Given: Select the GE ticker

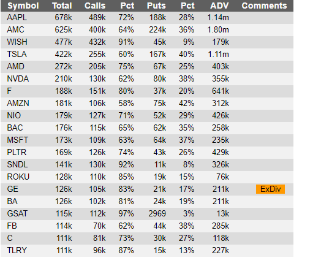Looking at the screenshot, I should coord(12,189).
